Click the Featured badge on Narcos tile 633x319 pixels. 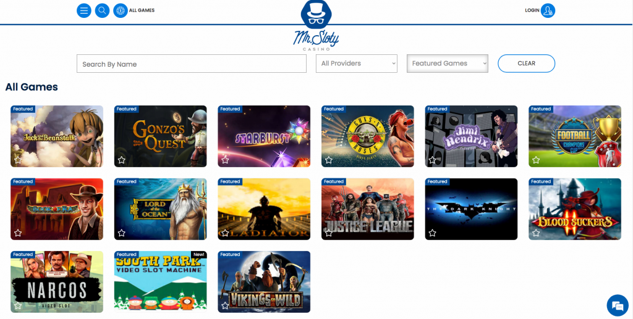click(x=23, y=255)
